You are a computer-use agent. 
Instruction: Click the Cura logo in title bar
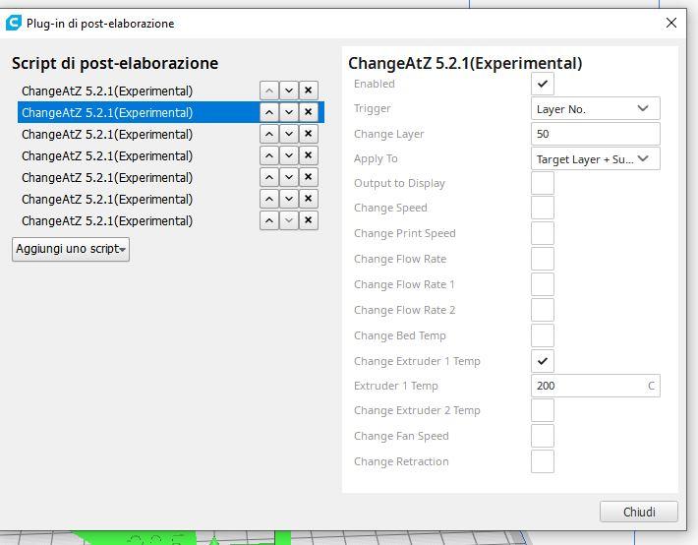[14, 23]
